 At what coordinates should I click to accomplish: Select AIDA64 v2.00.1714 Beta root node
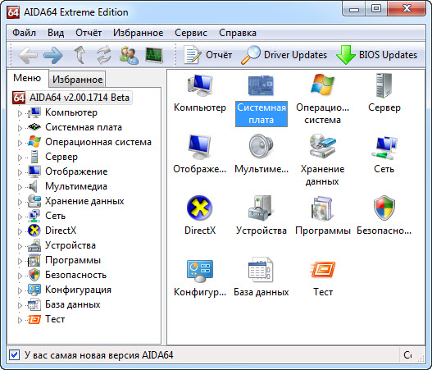coord(72,98)
